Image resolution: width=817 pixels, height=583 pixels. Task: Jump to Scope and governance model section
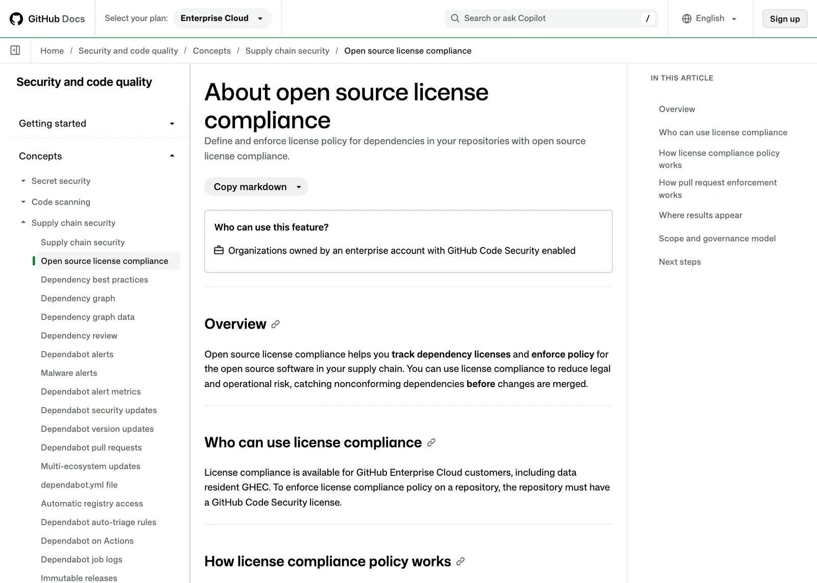[717, 238]
